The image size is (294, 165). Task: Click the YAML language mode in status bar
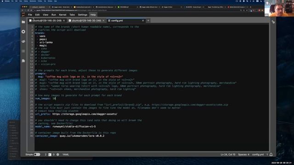click(x=66, y=154)
